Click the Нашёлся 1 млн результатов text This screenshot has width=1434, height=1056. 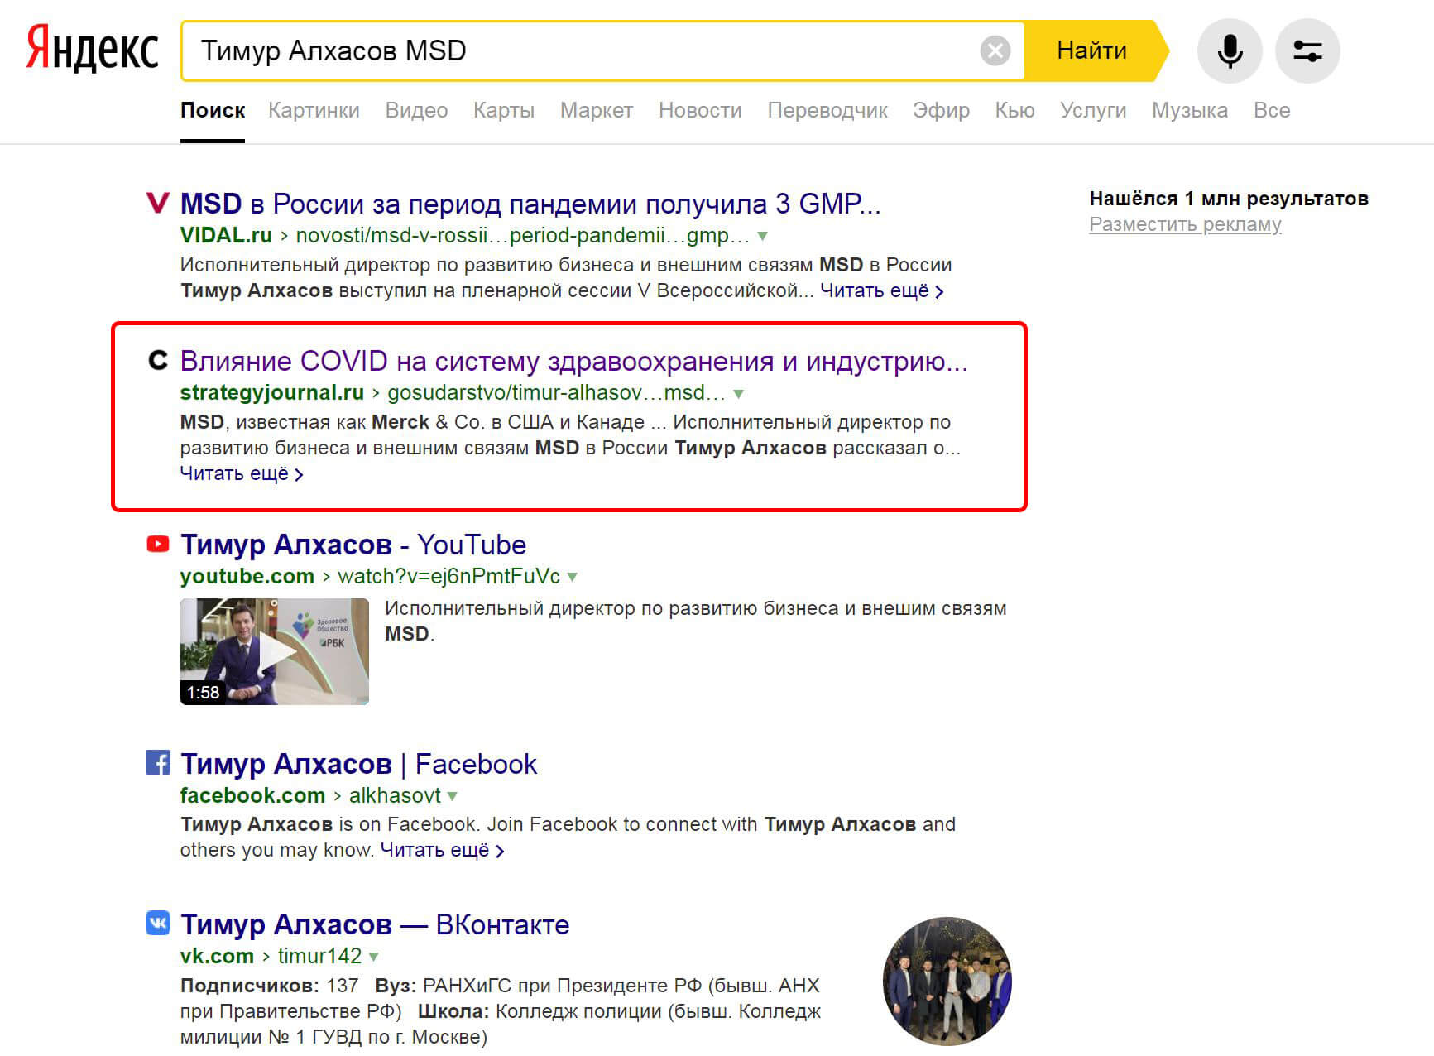click(1229, 199)
